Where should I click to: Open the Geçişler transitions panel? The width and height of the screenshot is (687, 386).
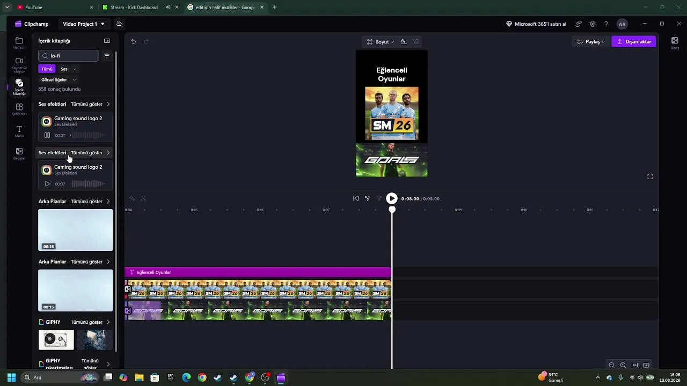(19, 154)
